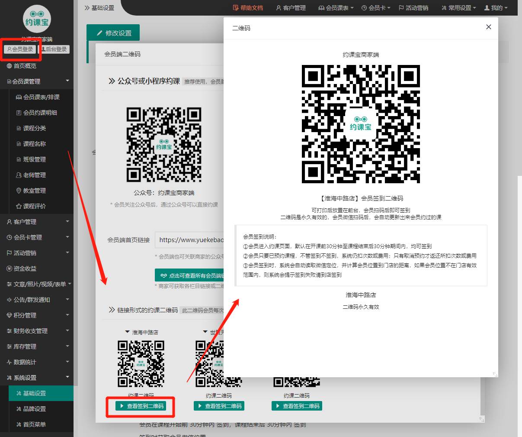Click the 会员端首页链接 input field
This screenshot has height=437, width=522.
189,240
